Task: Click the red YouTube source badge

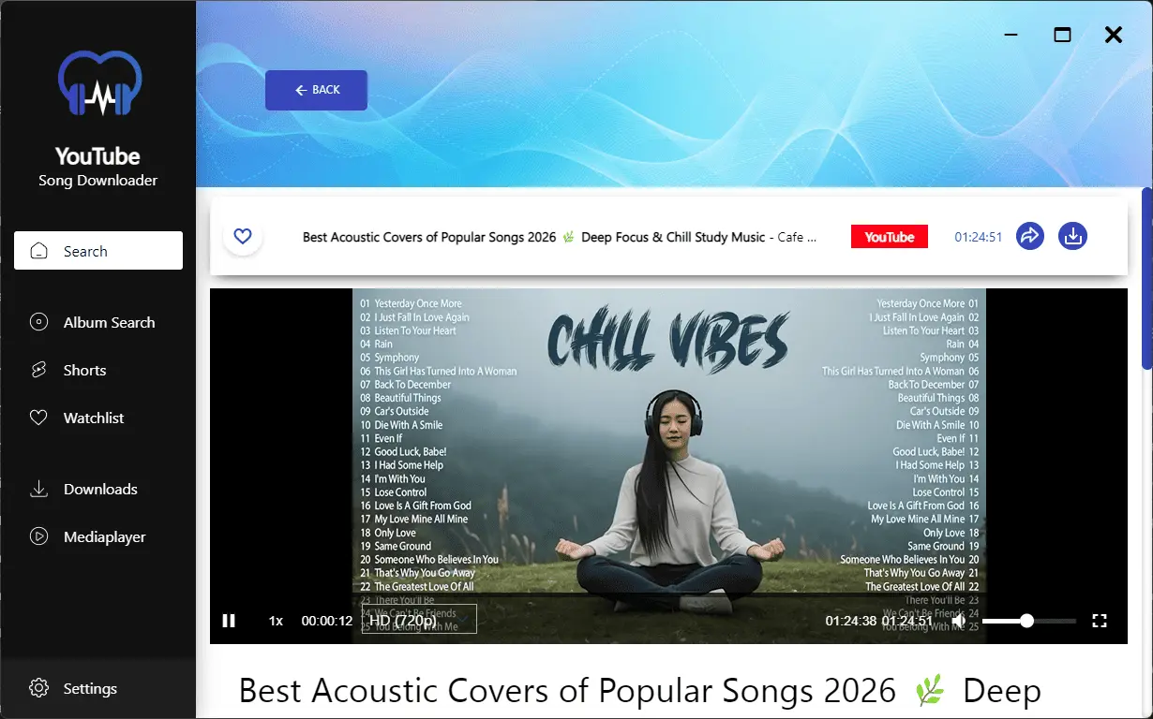Action: (890, 237)
